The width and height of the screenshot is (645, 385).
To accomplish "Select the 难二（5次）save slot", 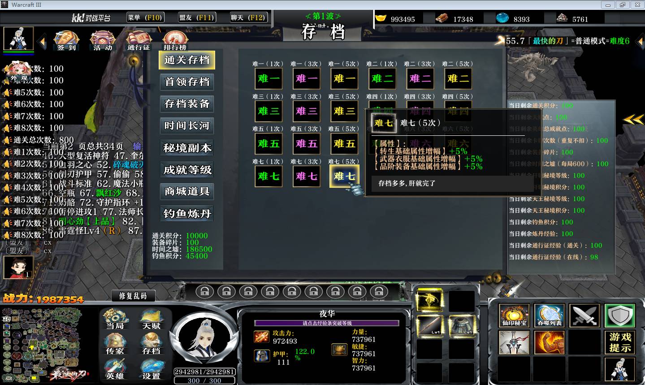I will click(x=458, y=78).
